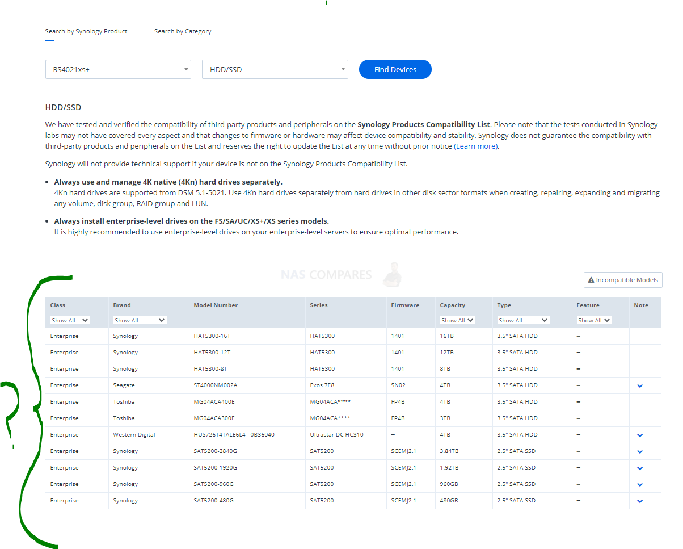This screenshot has height=549, width=683.
Task: Open the Learn more link
Action: point(476,146)
